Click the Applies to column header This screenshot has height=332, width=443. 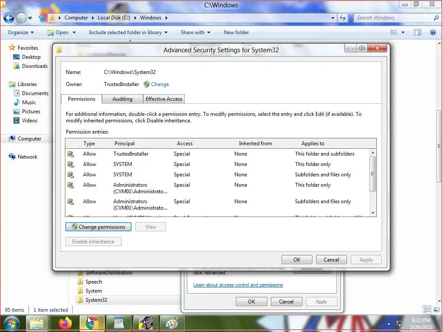313,144
